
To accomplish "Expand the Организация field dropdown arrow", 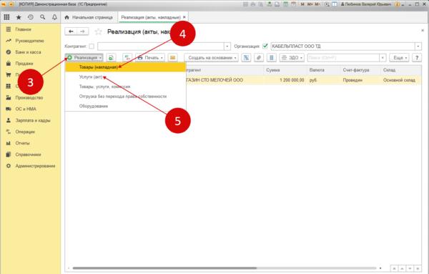I will (x=418, y=47).
